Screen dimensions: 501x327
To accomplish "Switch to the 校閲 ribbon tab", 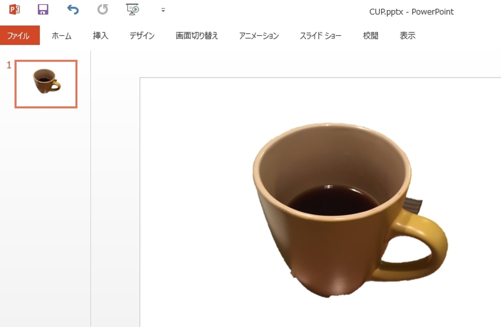I will pos(371,36).
